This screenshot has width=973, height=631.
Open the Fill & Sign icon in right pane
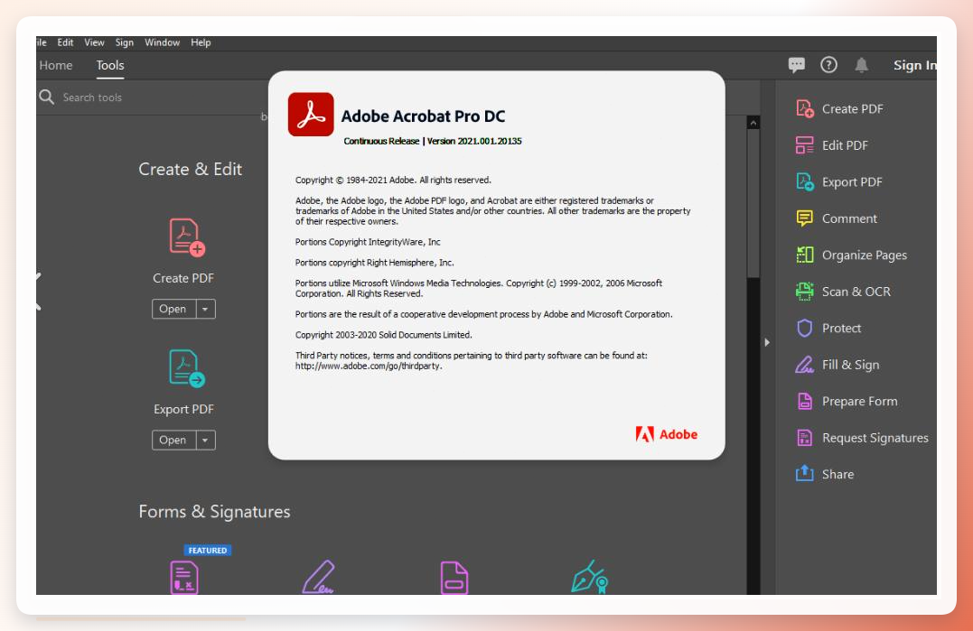coord(804,365)
